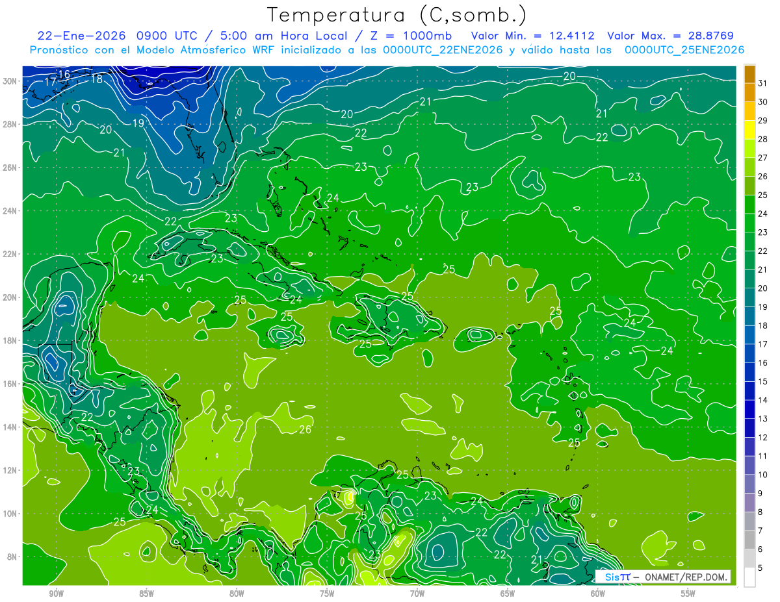Click the 30N latitude axis label
Image resolution: width=780 pixels, height=602 pixels.
[10, 81]
